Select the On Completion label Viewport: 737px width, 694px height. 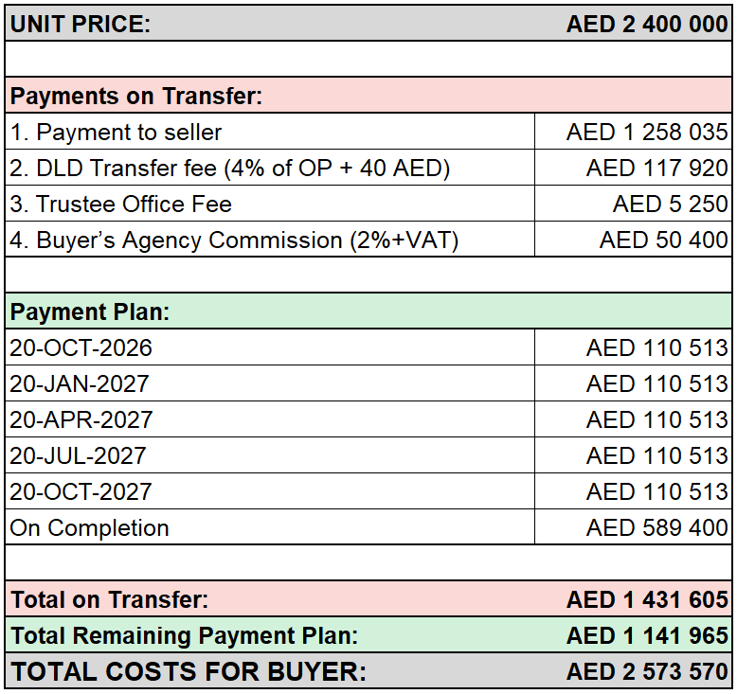click(x=89, y=527)
